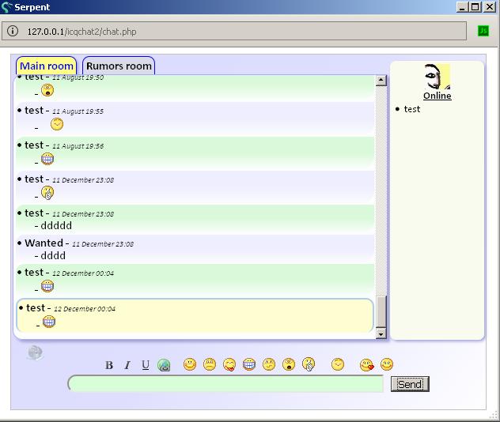Click the site info icon in address bar
Screen dimensions: 500x422
(13, 31)
